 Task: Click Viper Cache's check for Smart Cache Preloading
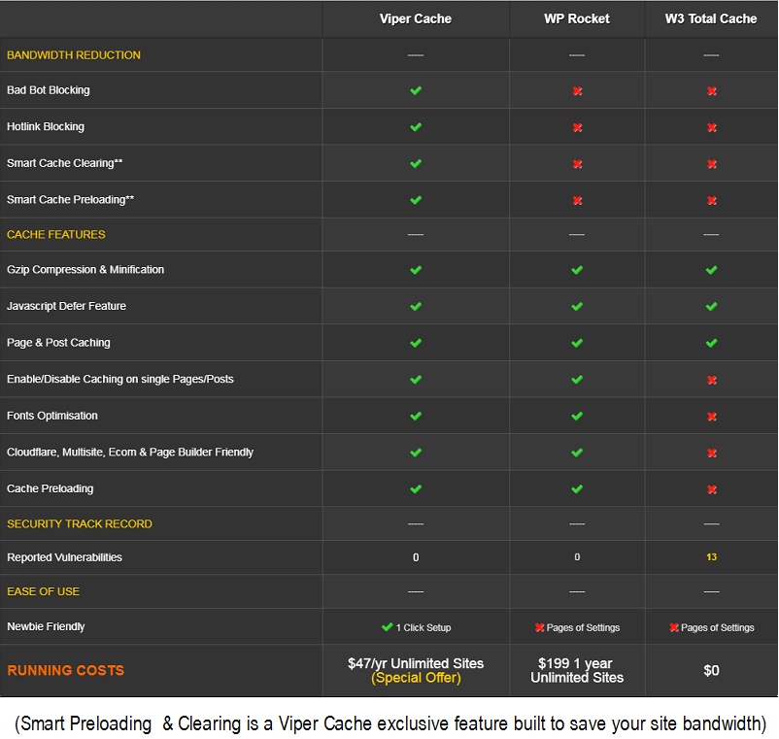click(416, 200)
